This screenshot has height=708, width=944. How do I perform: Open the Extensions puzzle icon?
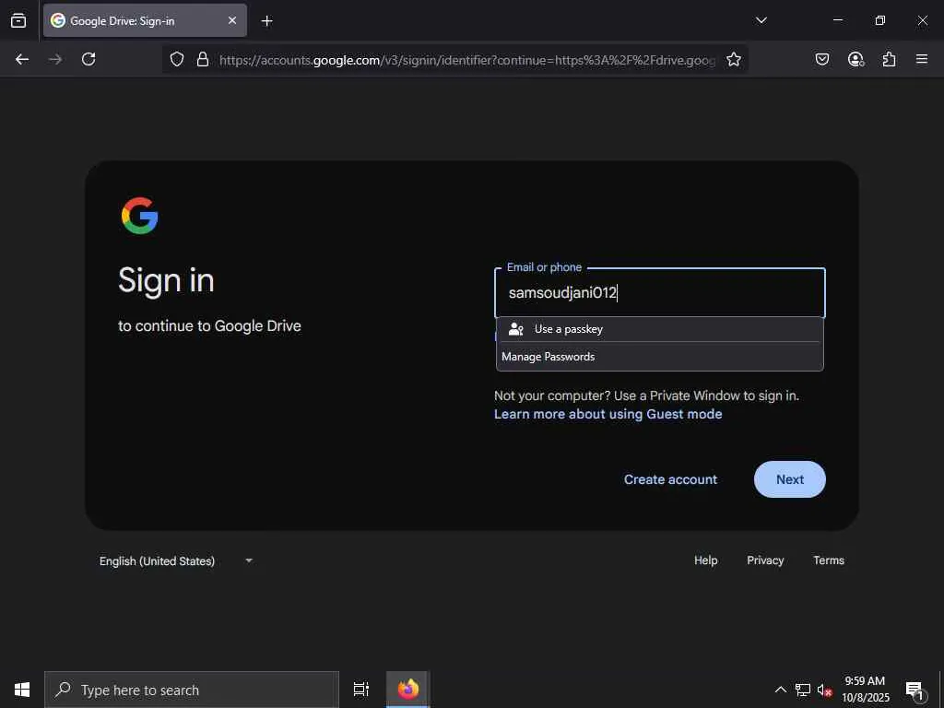point(889,59)
